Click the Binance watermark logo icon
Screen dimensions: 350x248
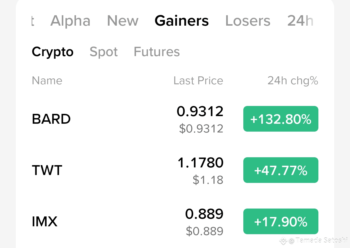[x=283, y=241]
